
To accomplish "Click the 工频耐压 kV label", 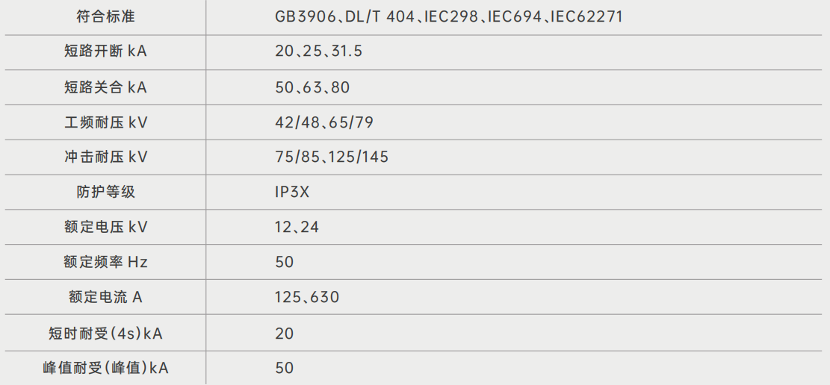I will pyautogui.click(x=105, y=122).
